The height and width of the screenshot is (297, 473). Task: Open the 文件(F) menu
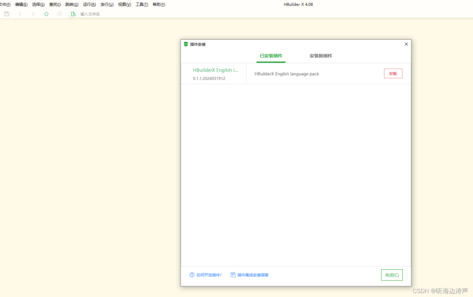click(x=5, y=5)
